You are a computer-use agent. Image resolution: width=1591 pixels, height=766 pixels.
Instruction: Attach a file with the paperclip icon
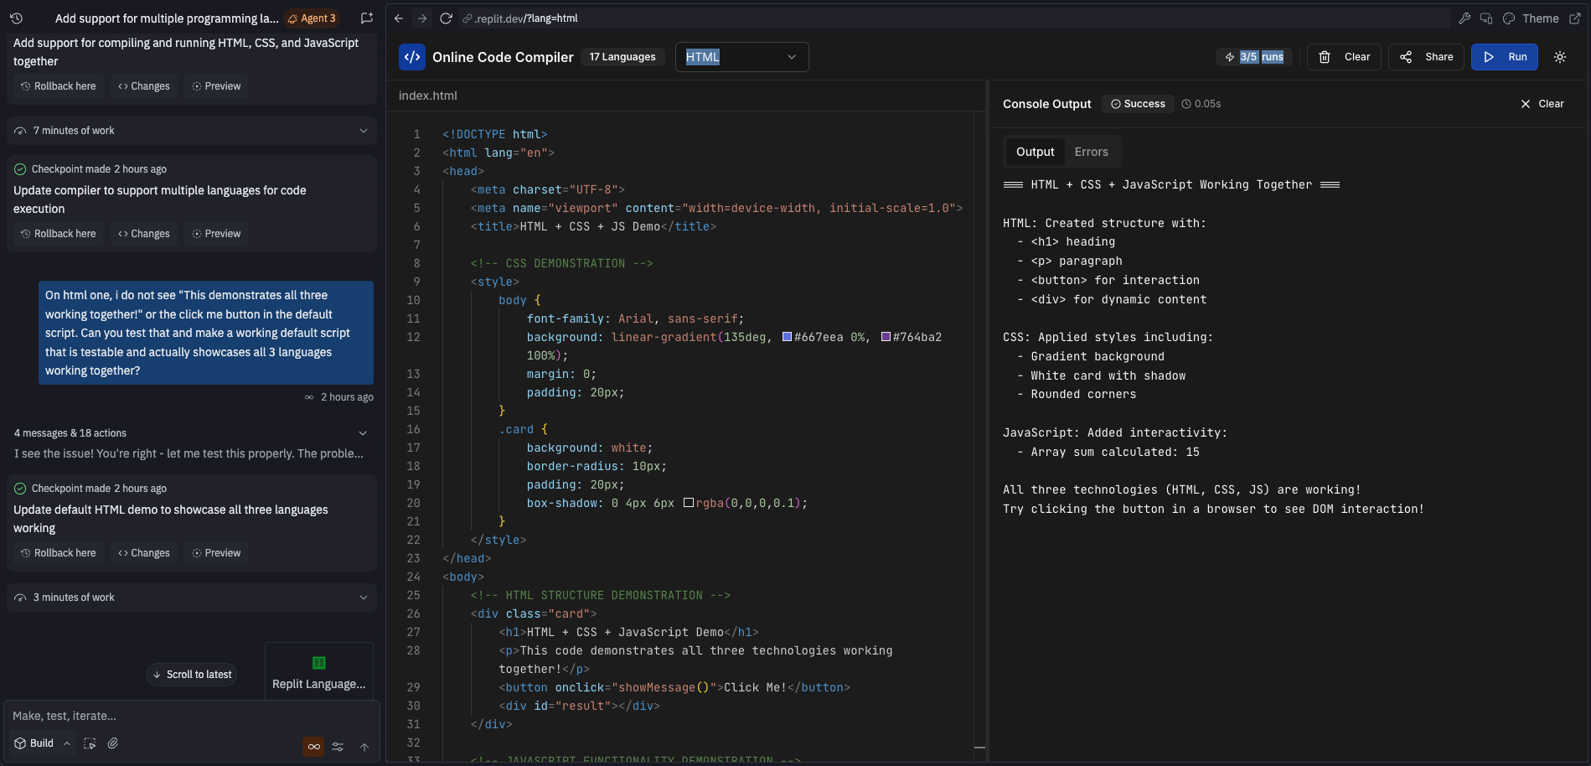pos(113,744)
